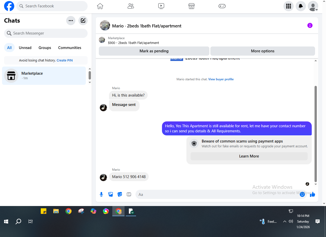Click the Create PIN link
Screen dimensions: 326x237
click(x=65, y=60)
